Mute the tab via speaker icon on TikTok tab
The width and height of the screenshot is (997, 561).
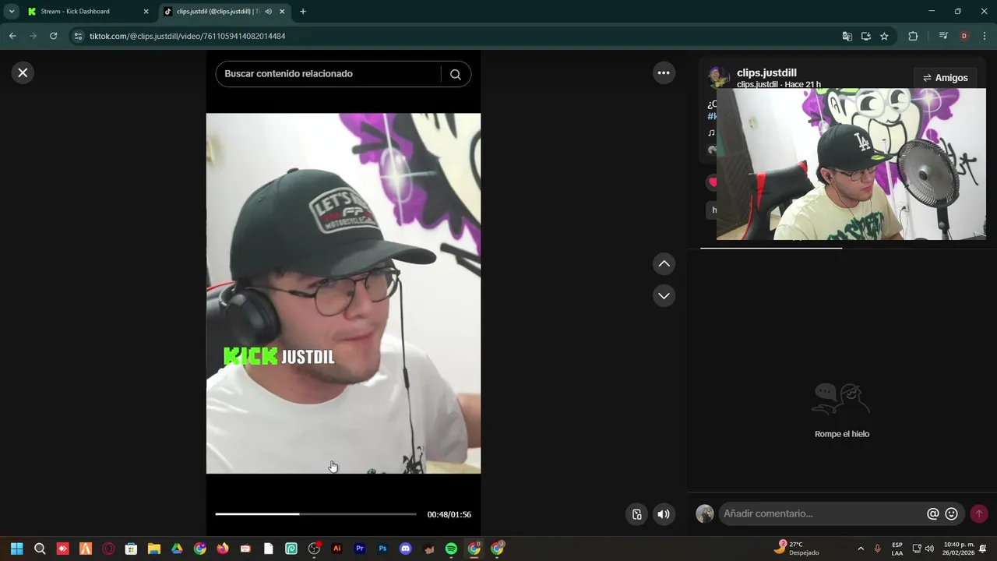268,12
